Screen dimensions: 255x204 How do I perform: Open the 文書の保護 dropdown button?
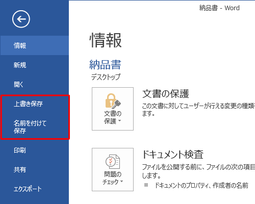[x=113, y=109]
